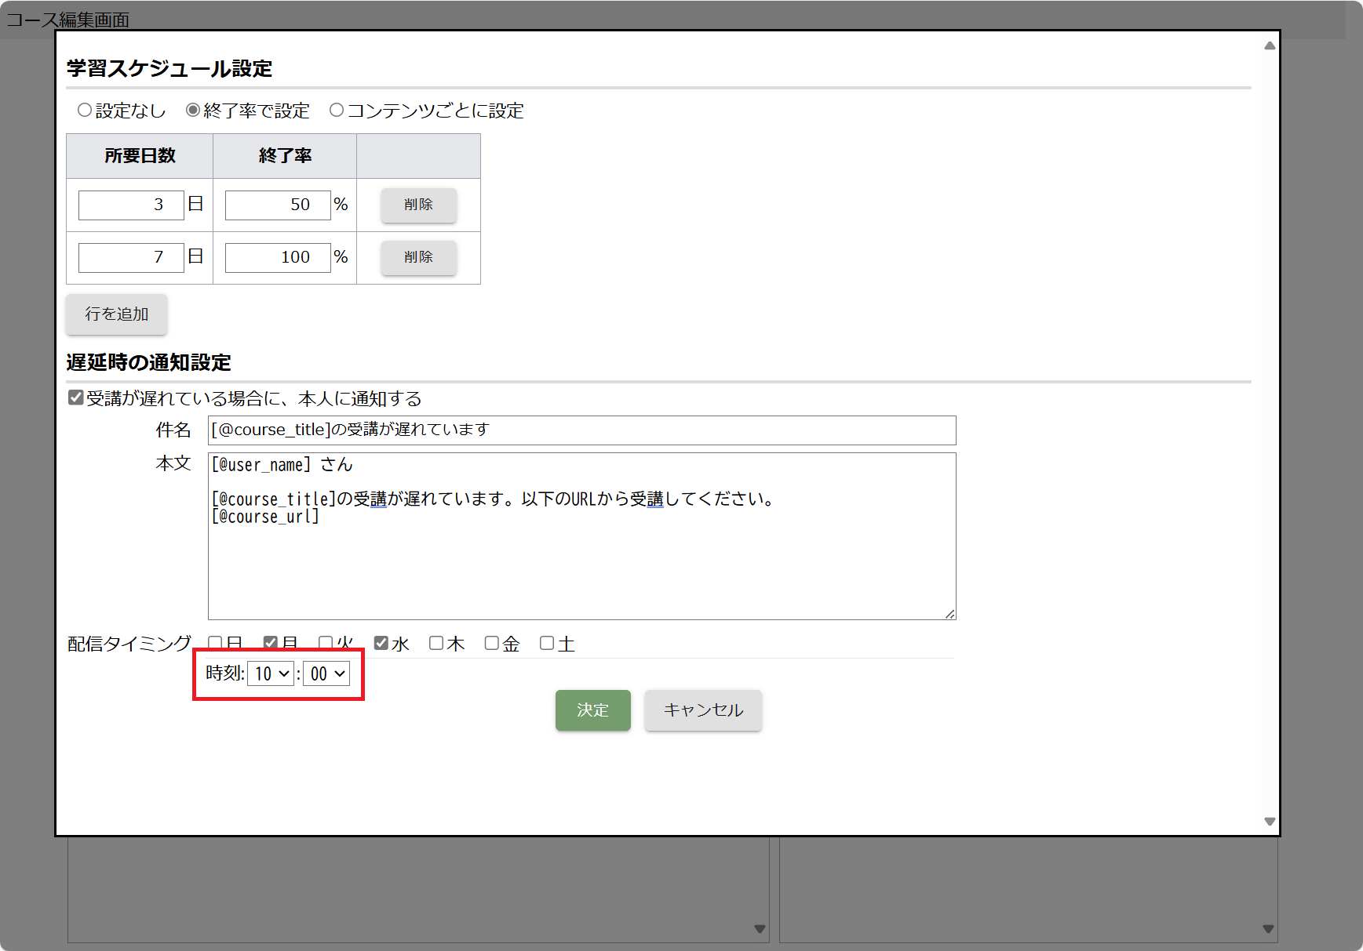Screen dimensions: 1363x951
Task: Click the 遅延時の通知設定 heading
Action: [x=149, y=363]
